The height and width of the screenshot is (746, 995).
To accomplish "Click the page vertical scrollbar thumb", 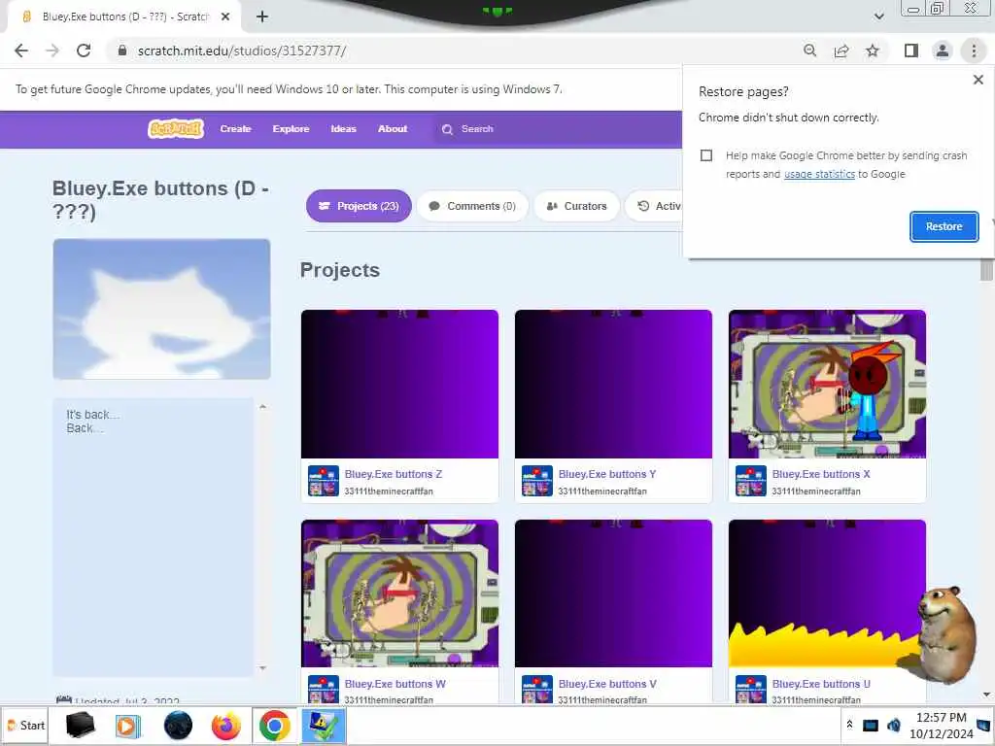I will click(986, 269).
